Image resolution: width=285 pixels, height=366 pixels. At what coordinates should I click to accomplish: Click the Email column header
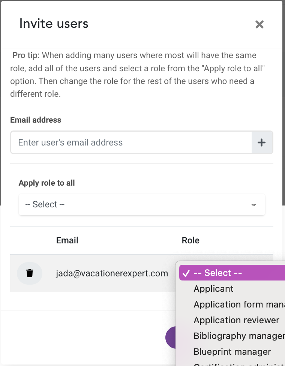coord(67,240)
